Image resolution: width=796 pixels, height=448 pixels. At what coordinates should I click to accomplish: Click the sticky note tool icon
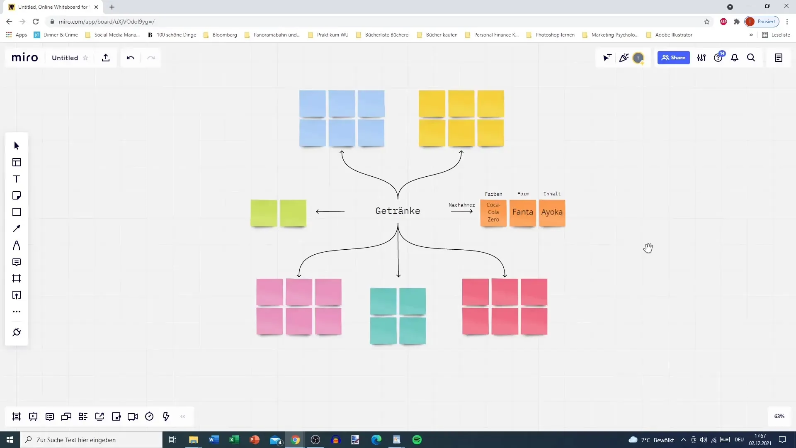click(17, 195)
